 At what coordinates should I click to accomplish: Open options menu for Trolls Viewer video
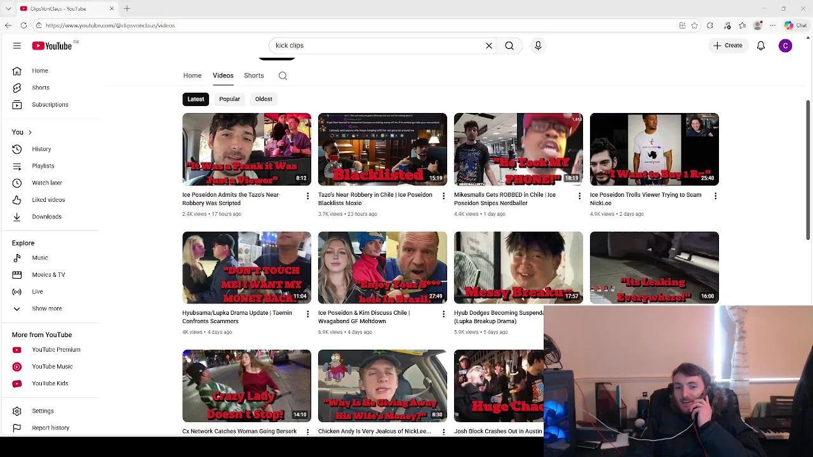tap(715, 196)
